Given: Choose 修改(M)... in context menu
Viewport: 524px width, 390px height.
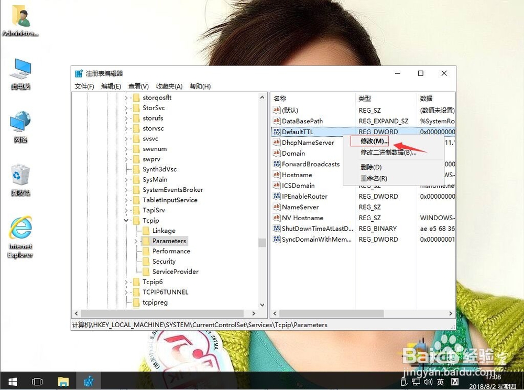Looking at the screenshot, I should [x=374, y=142].
